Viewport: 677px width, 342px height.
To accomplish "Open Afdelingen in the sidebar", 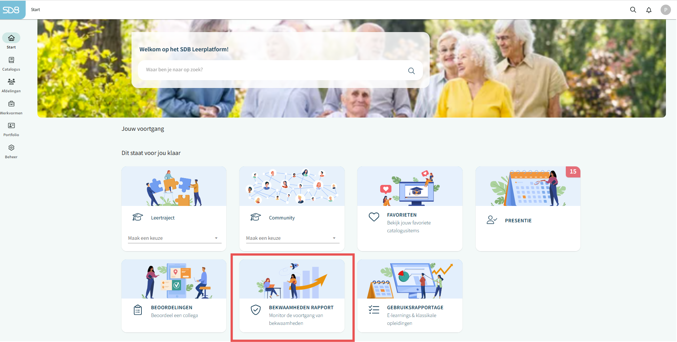I will coord(11,85).
